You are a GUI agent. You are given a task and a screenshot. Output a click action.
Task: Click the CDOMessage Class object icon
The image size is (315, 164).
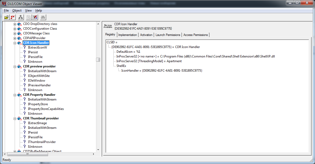(x=20, y=33)
